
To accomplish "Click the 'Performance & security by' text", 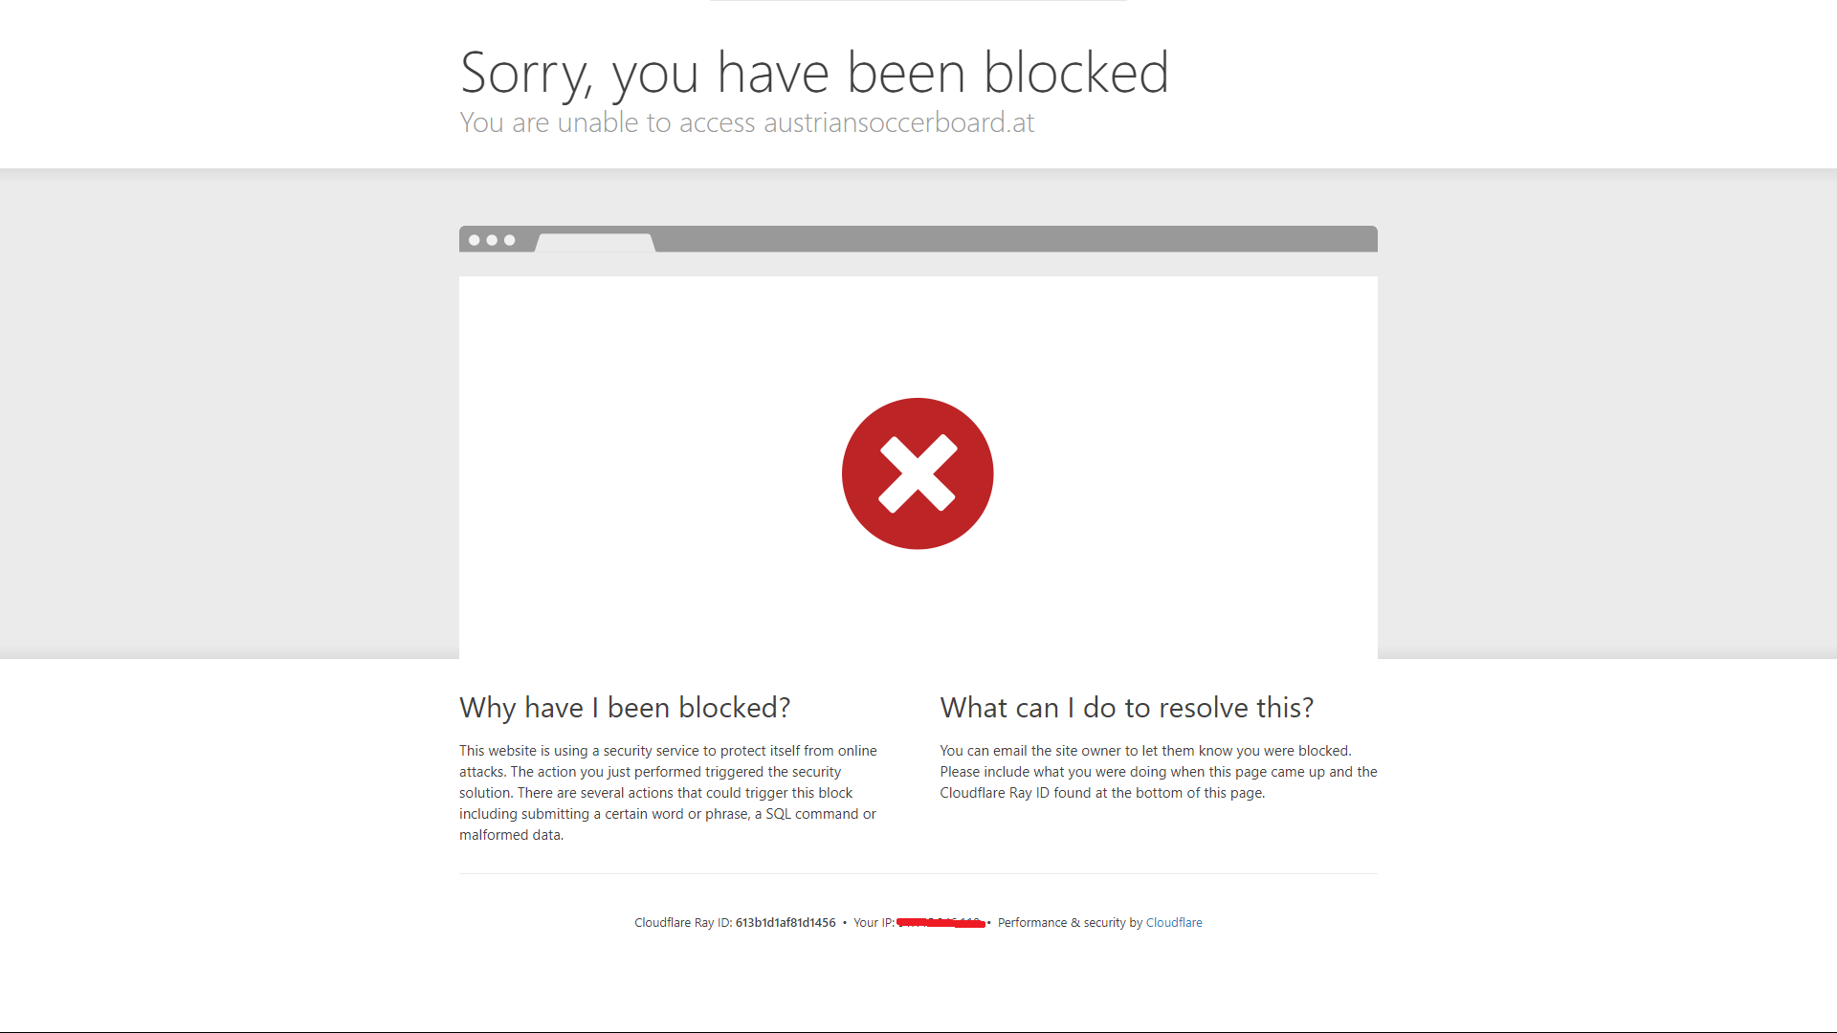I will (1070, 922).
